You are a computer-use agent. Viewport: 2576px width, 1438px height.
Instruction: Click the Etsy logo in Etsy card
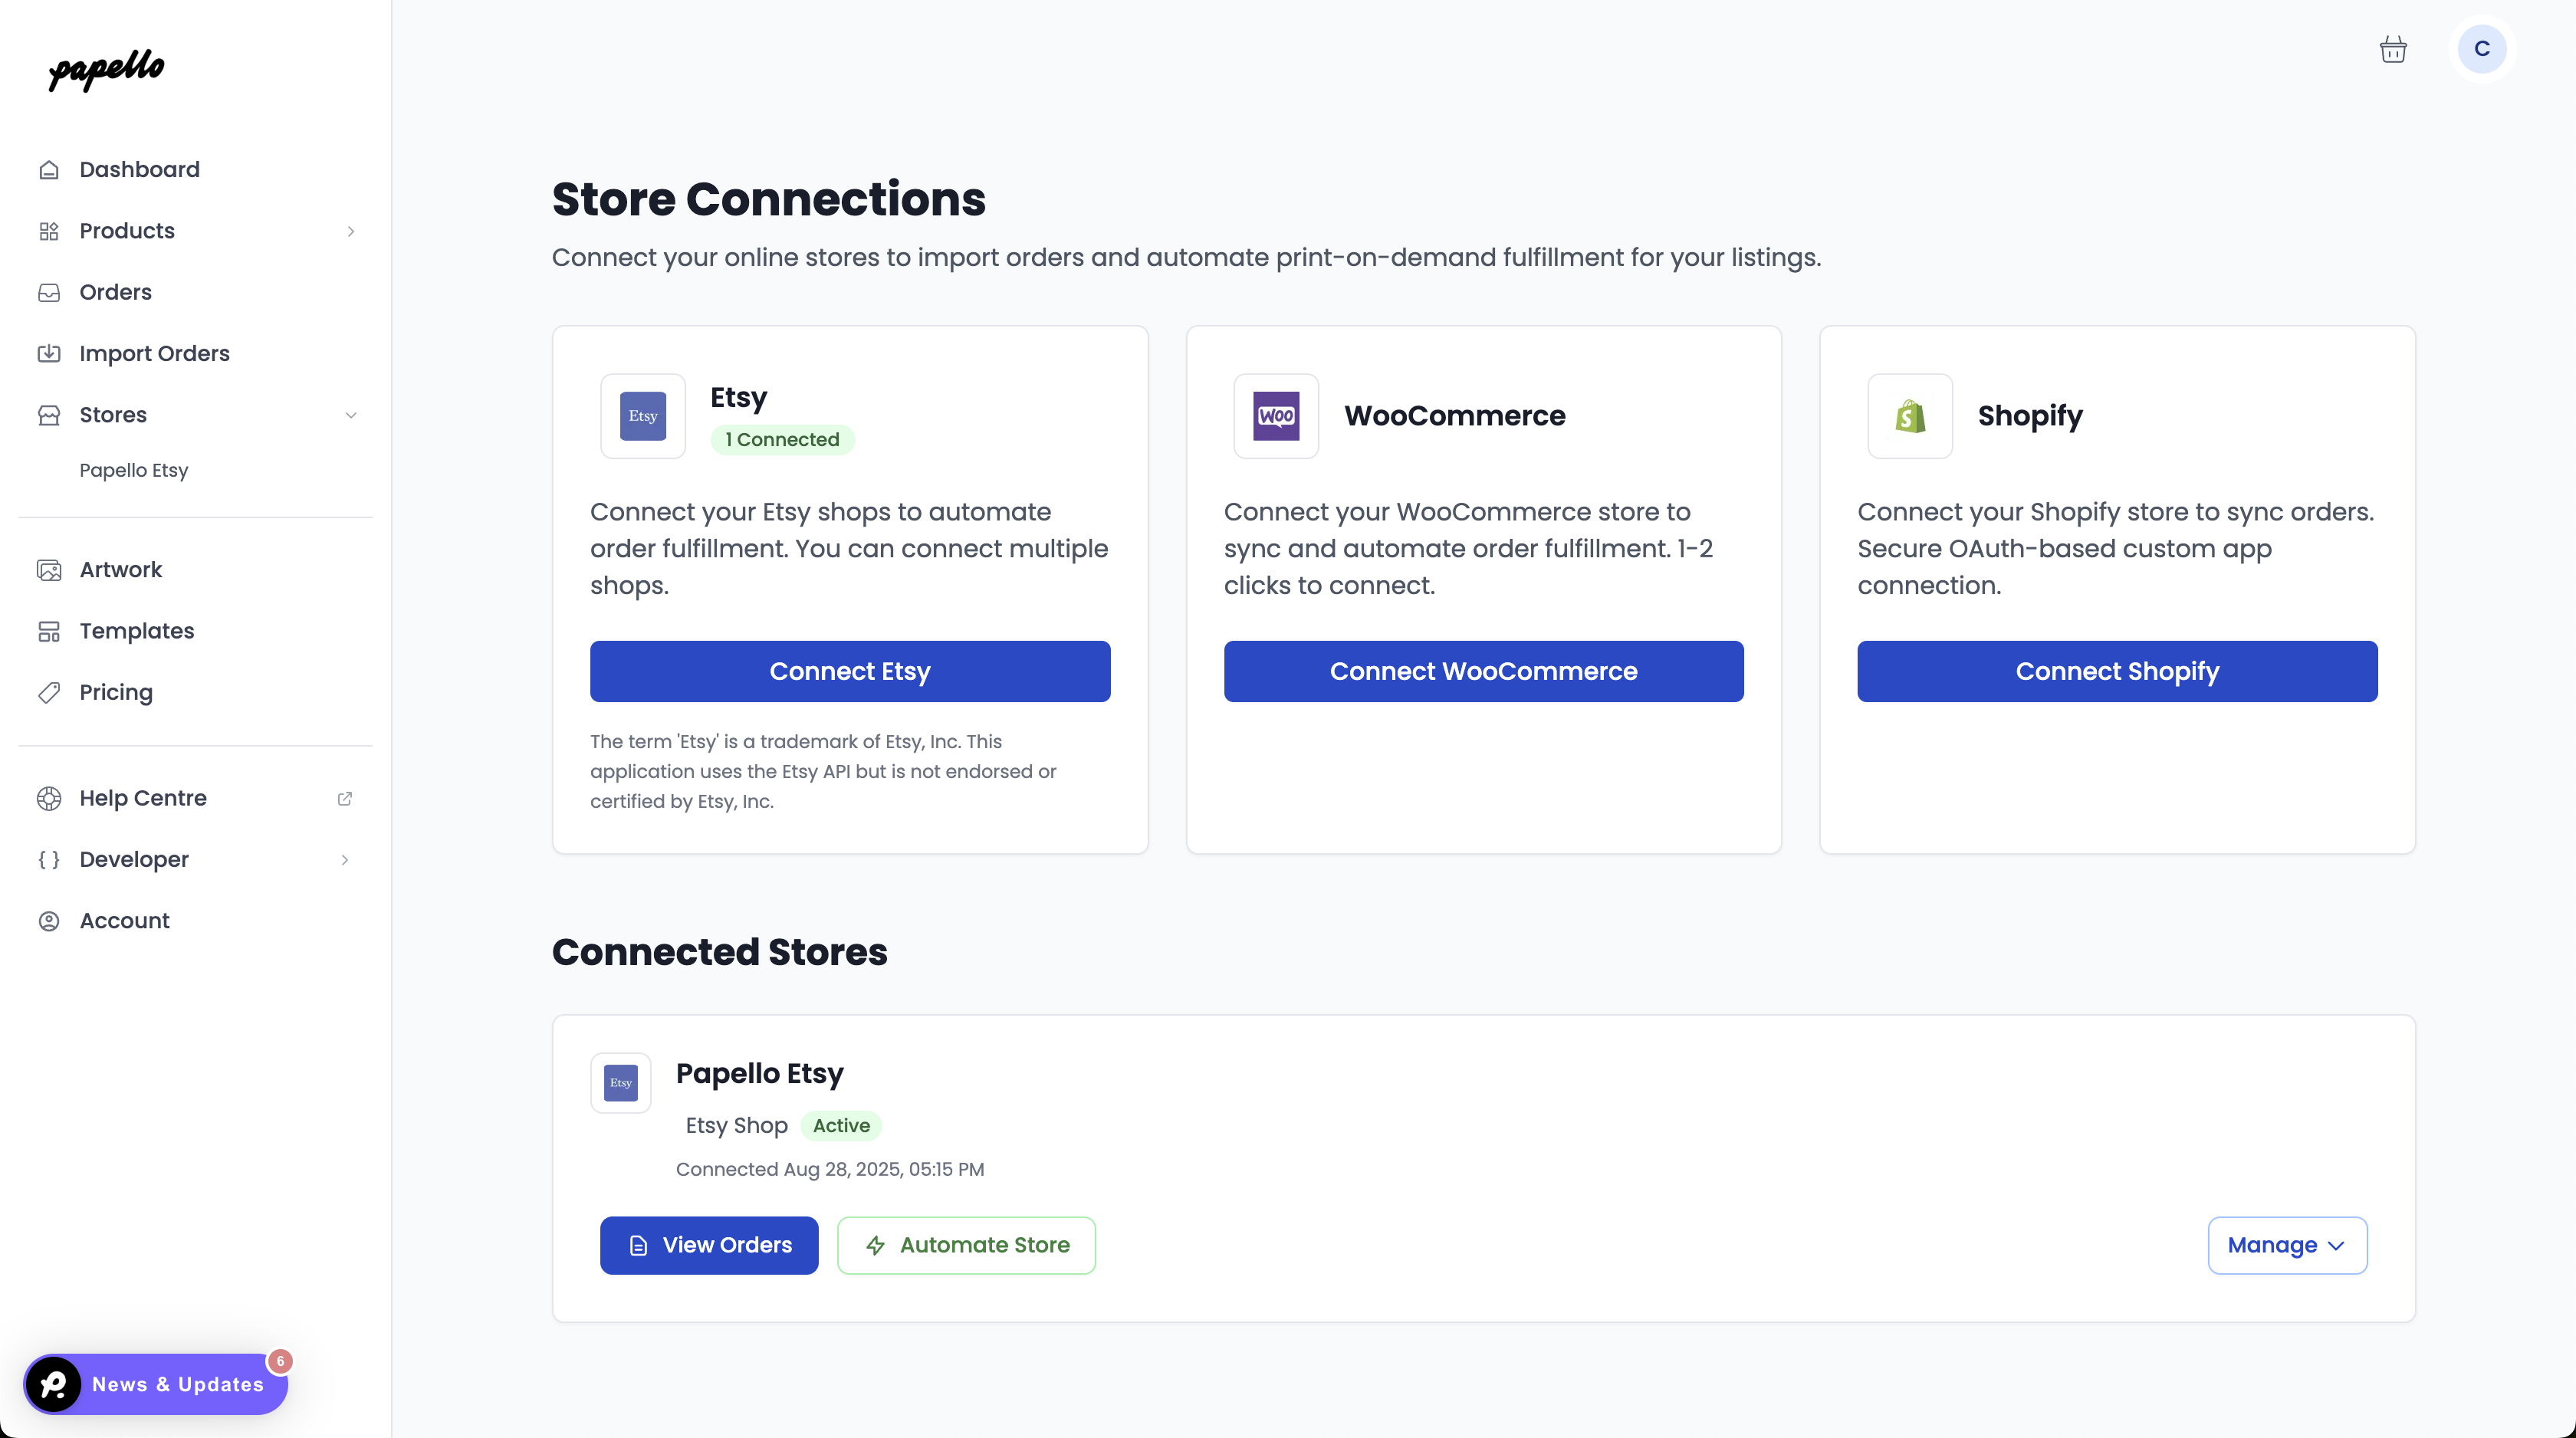click(x=643, y=416)
